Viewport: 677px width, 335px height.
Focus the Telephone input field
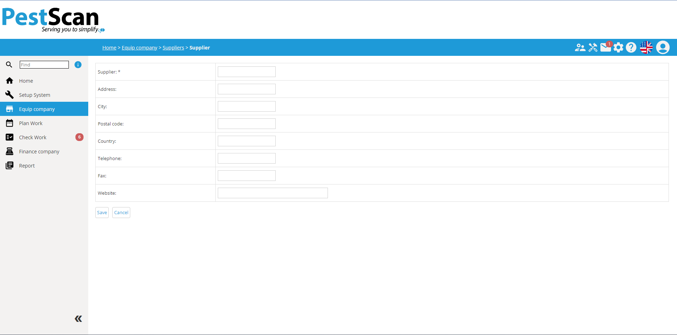point(247,158)
